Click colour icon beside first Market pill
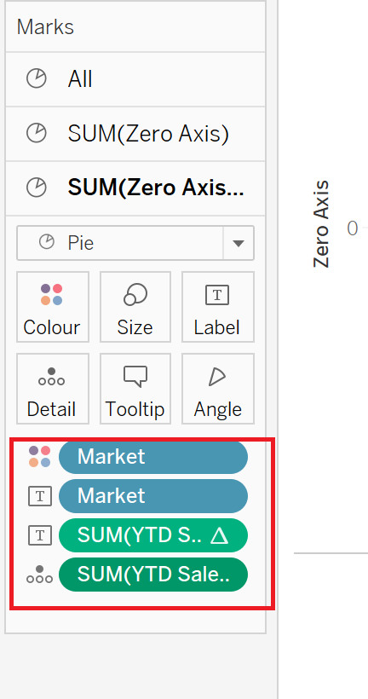Viewport: 368px width, 699px height. coord(40,457)
